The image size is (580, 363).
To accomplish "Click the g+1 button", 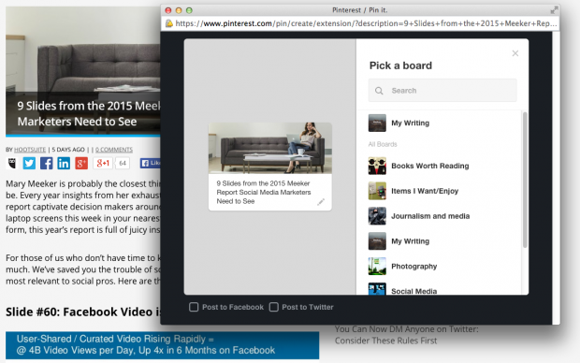I will pos(103,163).
